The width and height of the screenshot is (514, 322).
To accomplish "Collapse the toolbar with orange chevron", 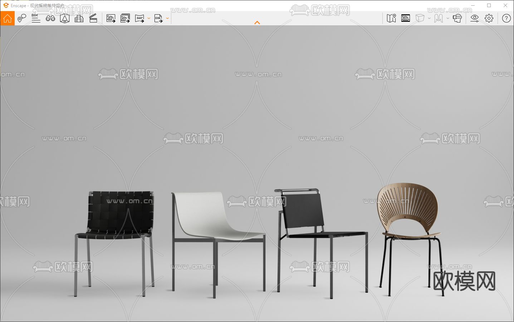I will pos(257,23).
